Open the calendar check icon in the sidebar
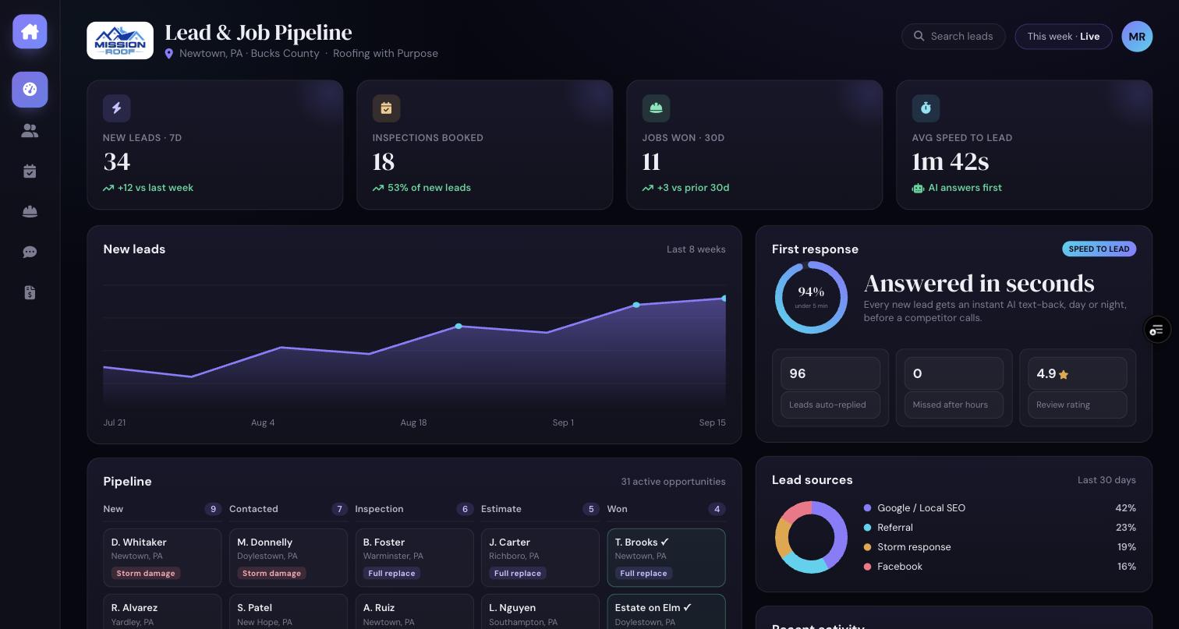 [x=30, y=171]
